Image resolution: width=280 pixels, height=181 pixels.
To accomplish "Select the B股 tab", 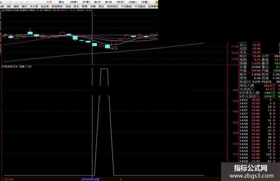I will (9, 6).
